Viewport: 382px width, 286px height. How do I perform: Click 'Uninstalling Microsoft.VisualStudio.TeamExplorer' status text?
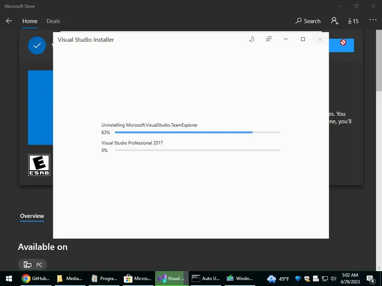pos(150,125)
